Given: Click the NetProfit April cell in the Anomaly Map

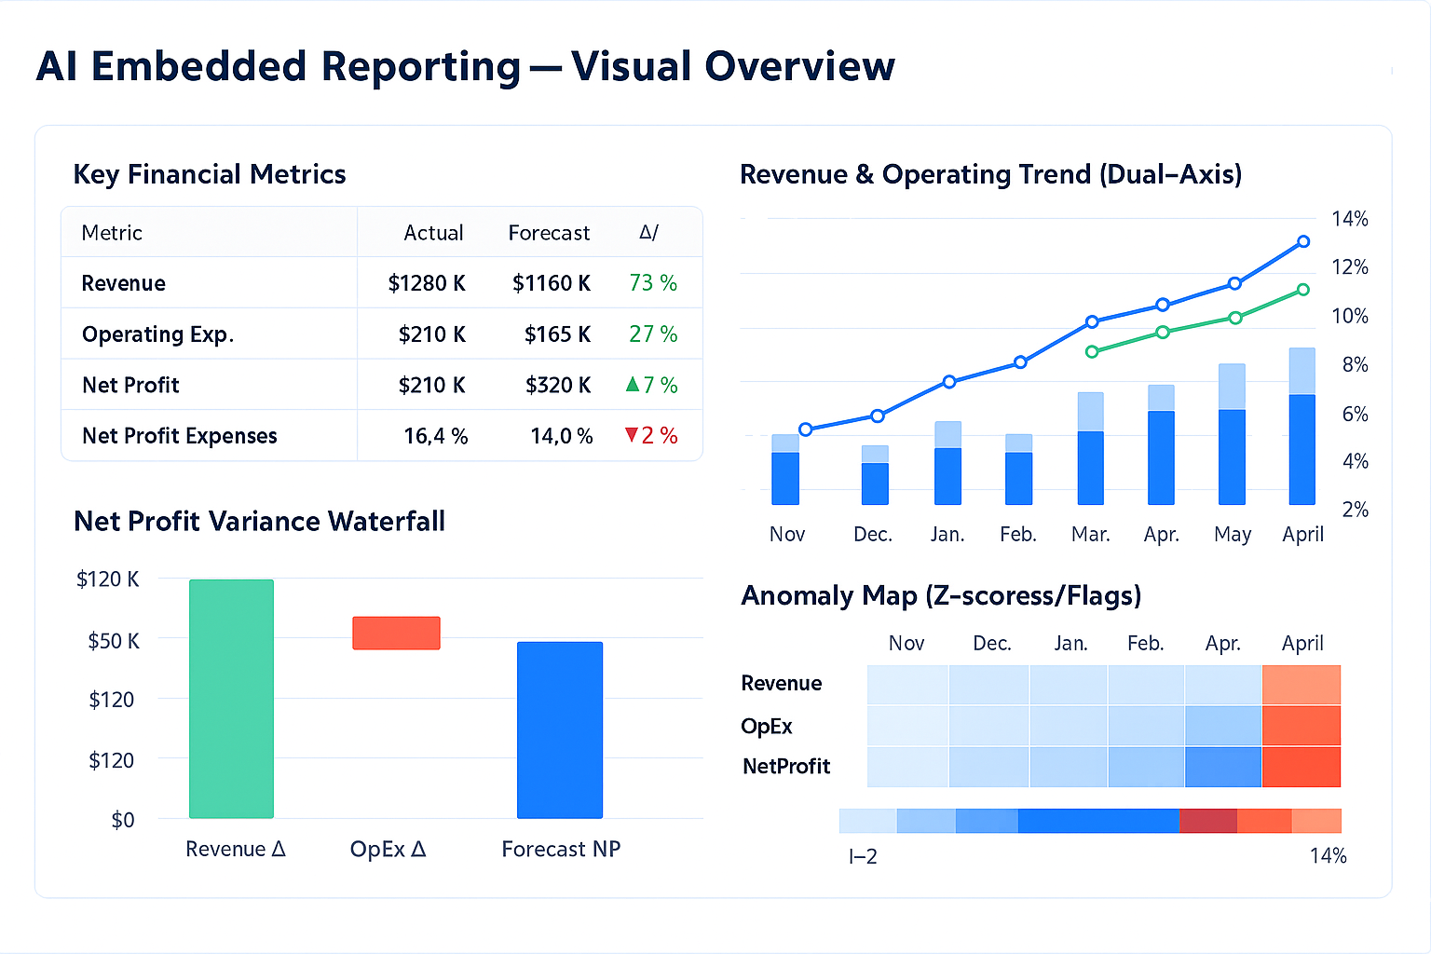Looking at the screenshot, I should (x=1302, y=767).
